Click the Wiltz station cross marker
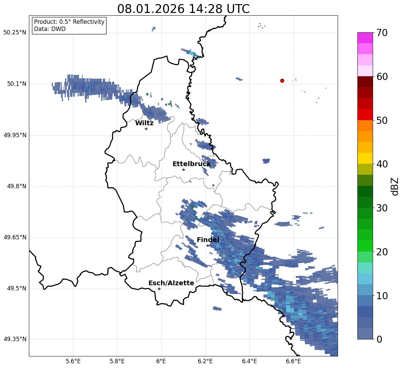This screenshot has height=368, width=403. tap(146, 129)
